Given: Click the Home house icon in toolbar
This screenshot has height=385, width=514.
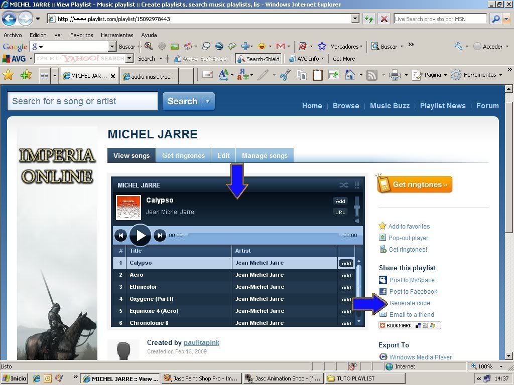Looking at the screenshot, I should 350,75.
